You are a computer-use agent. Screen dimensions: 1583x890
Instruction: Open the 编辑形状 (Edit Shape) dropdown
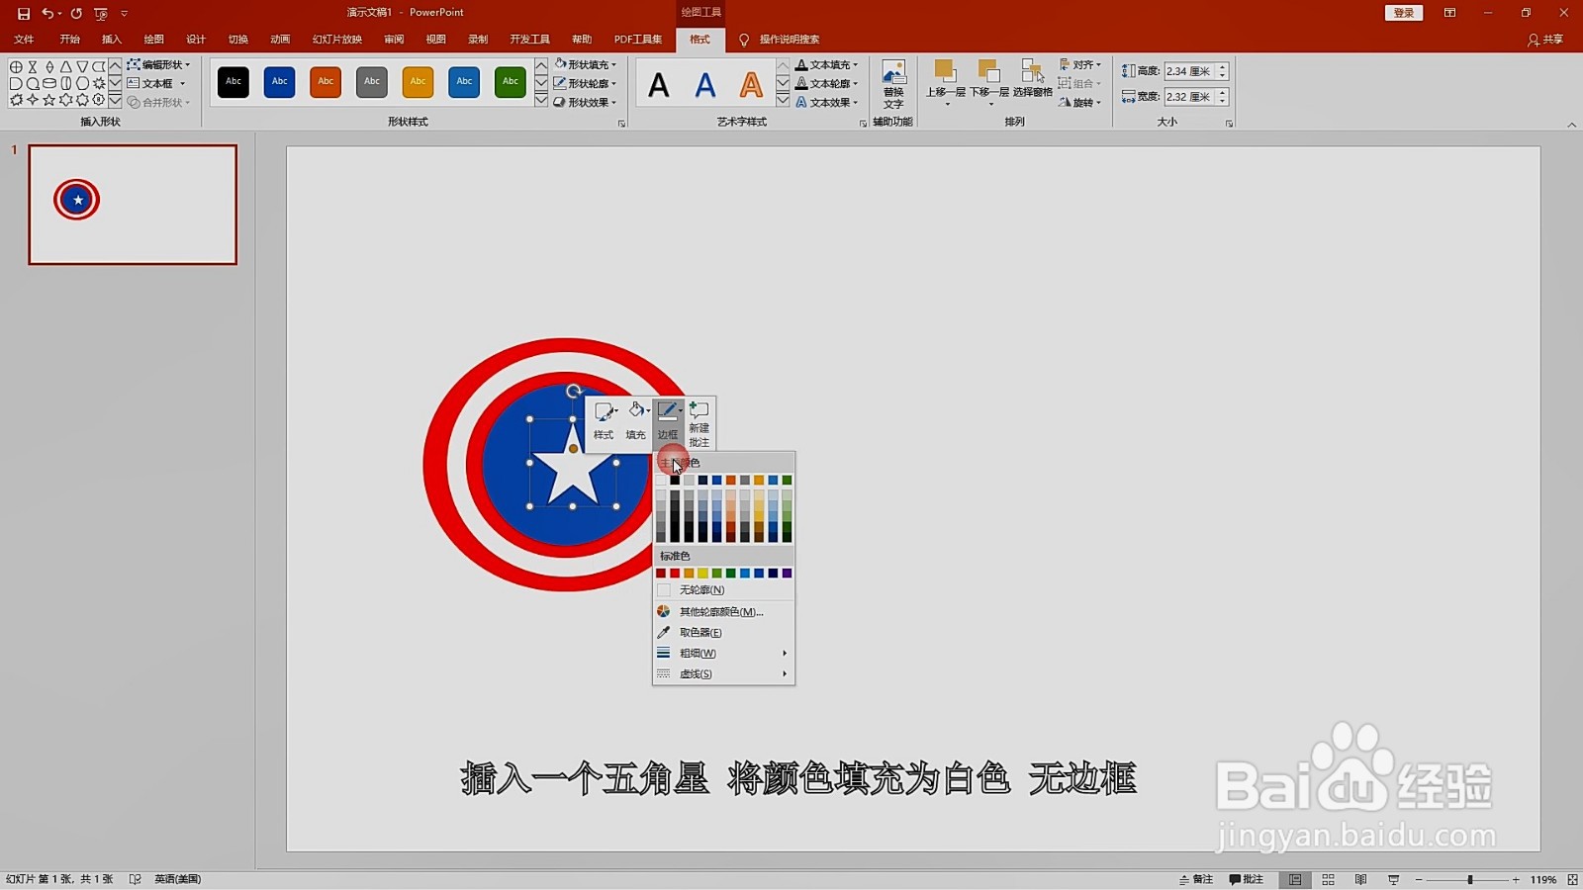(x=158, y=64)
